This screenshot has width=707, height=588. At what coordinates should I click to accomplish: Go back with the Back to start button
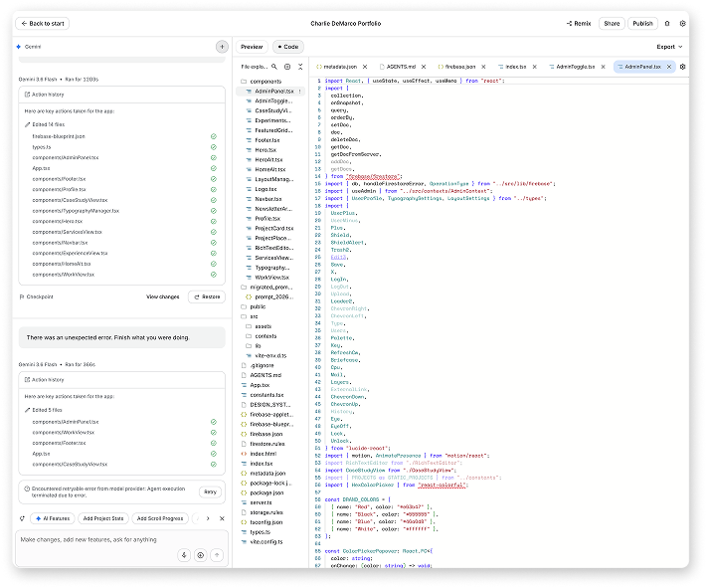click(x=43, y=24)
